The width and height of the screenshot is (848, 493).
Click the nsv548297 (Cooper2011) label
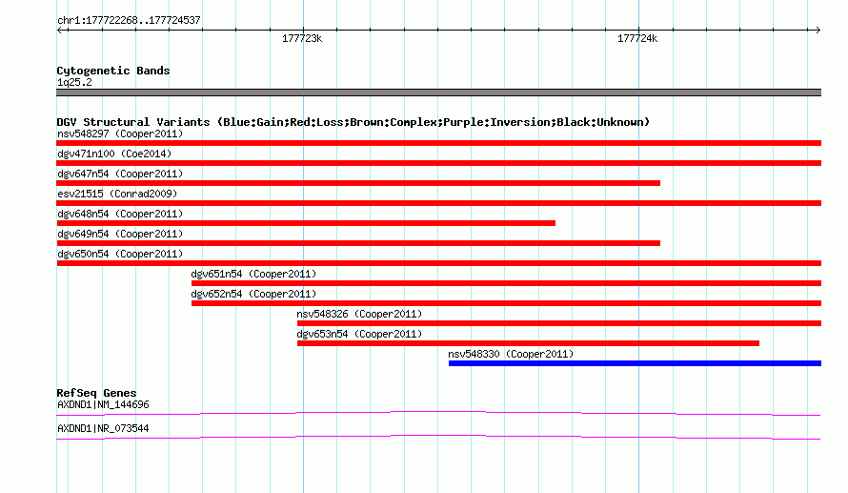[x=120, y=134]
